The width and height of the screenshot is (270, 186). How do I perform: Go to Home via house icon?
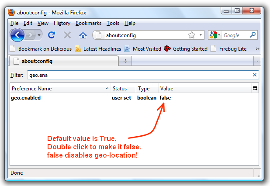click(x=83, y=35)
